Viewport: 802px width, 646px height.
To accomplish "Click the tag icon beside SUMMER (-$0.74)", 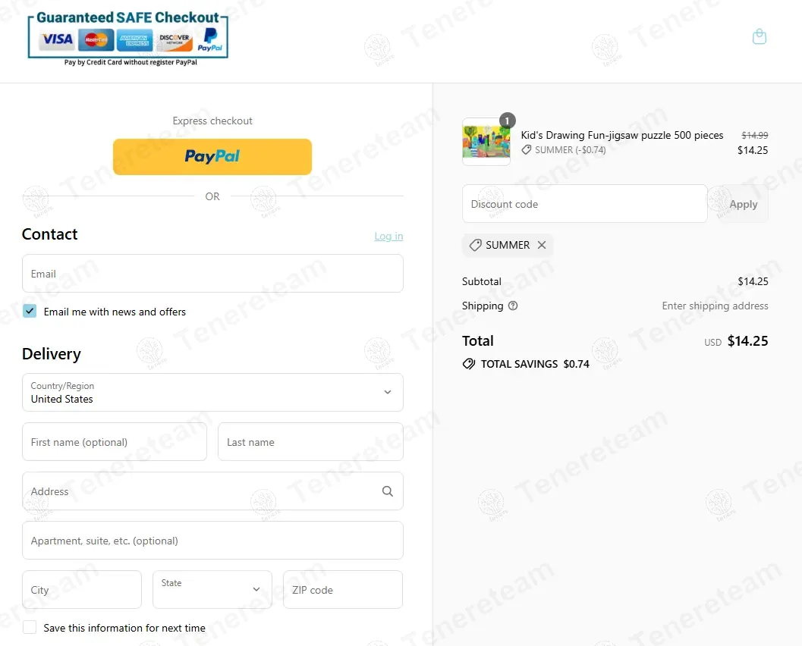I will point(527,149).
